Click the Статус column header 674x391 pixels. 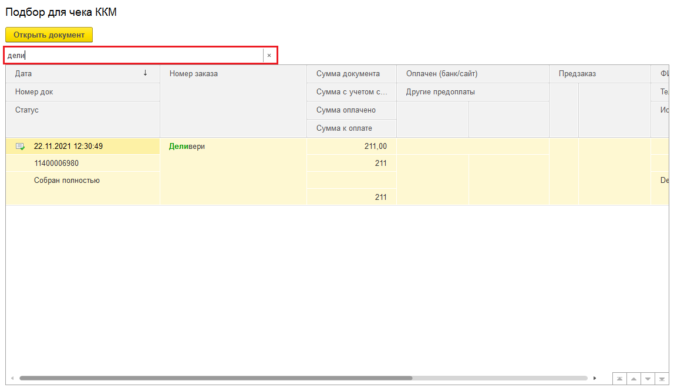pyautogui.click(x=27, y=110)
